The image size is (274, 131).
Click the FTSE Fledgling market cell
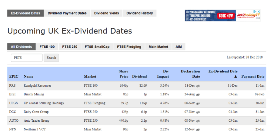point(95,103)
